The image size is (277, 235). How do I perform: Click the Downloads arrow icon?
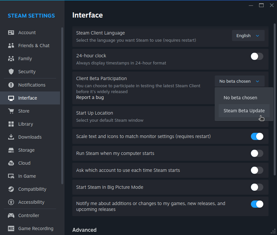[x=11, y=137]
